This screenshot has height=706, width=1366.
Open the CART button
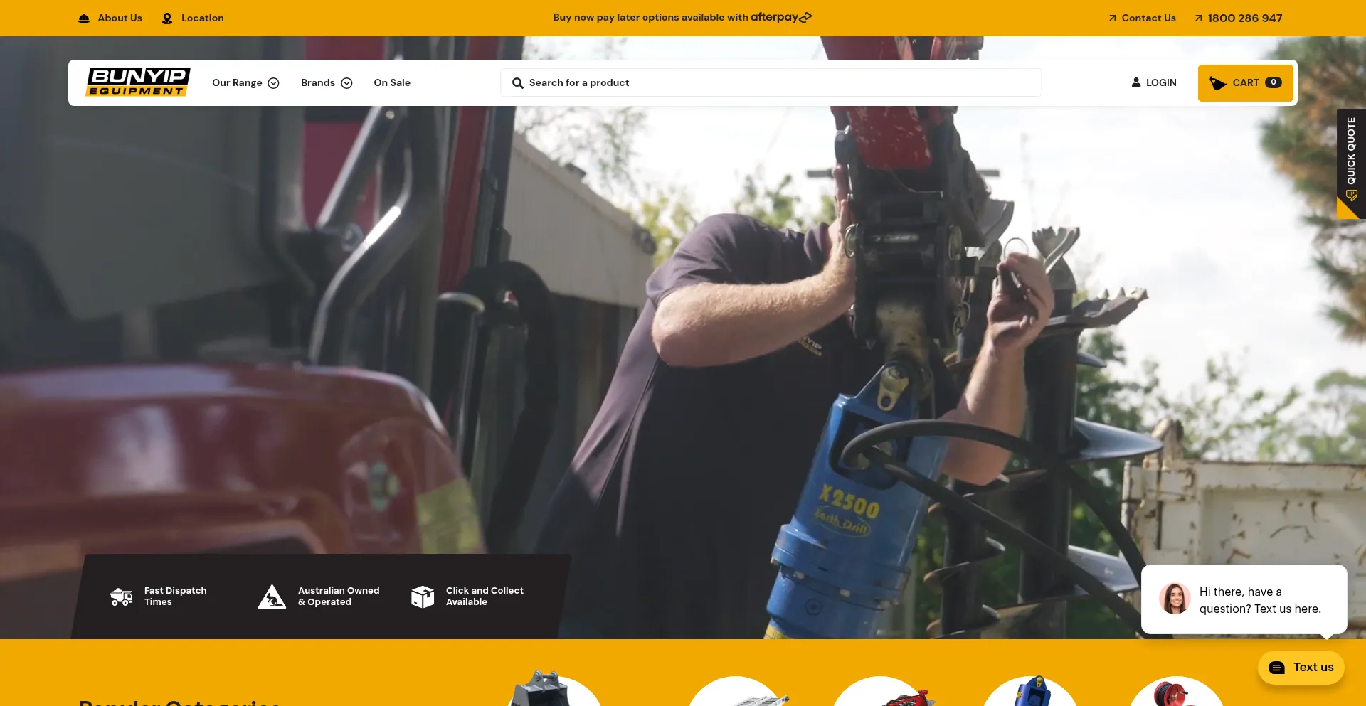[1245, 82]
